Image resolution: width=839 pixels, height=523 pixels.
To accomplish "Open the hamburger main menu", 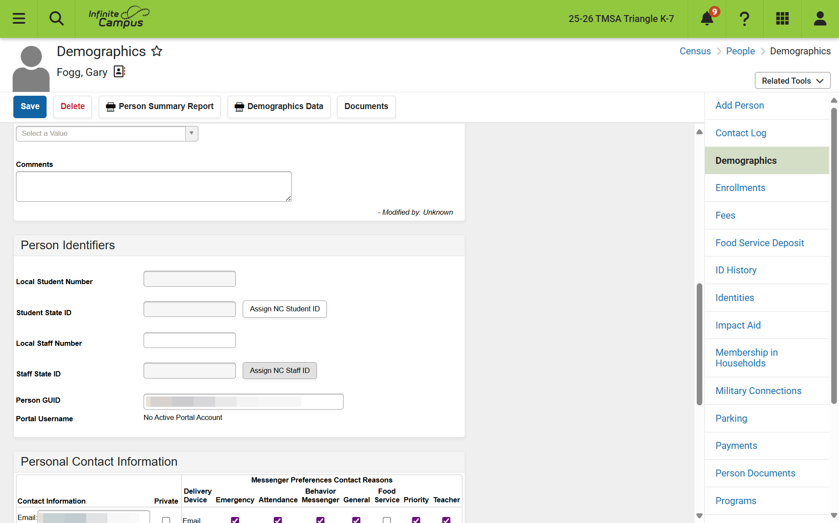I will pyautogui.click(x=19, y=19).
